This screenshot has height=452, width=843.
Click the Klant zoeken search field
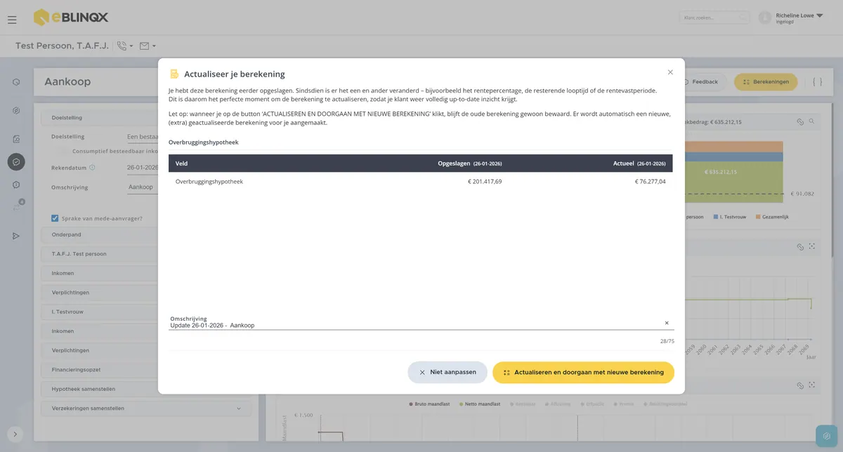[714, 18]
